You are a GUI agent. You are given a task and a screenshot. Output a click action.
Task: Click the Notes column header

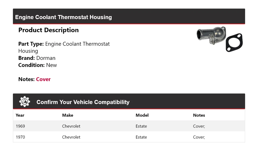pos(199,115)
